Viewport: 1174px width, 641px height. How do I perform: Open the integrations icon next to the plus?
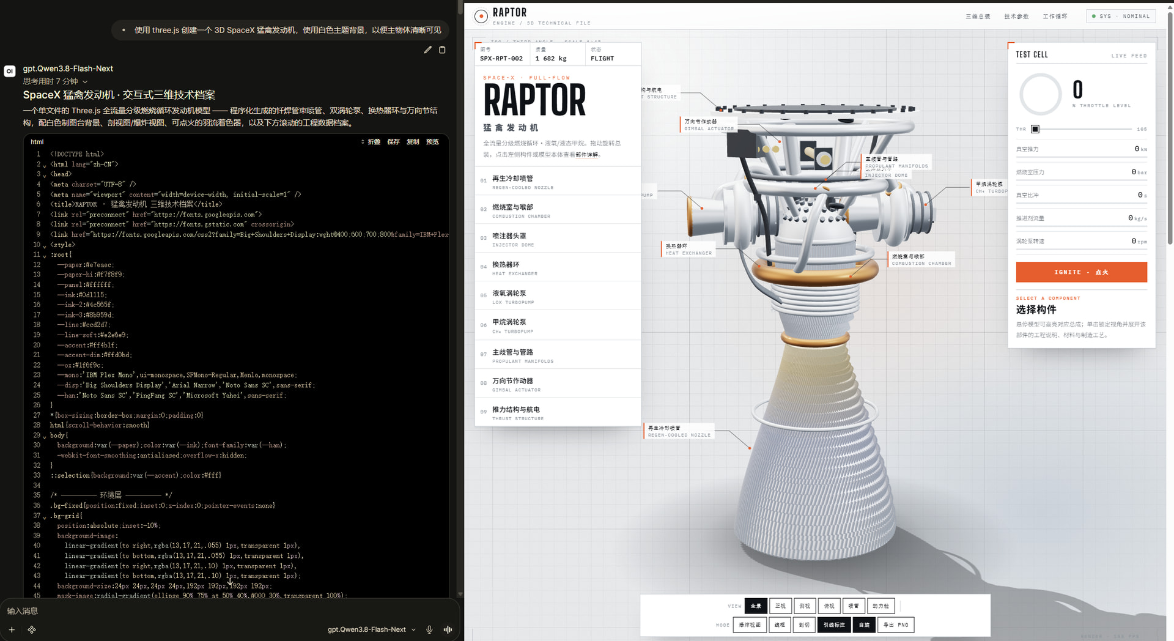click(x=32, y=629)
